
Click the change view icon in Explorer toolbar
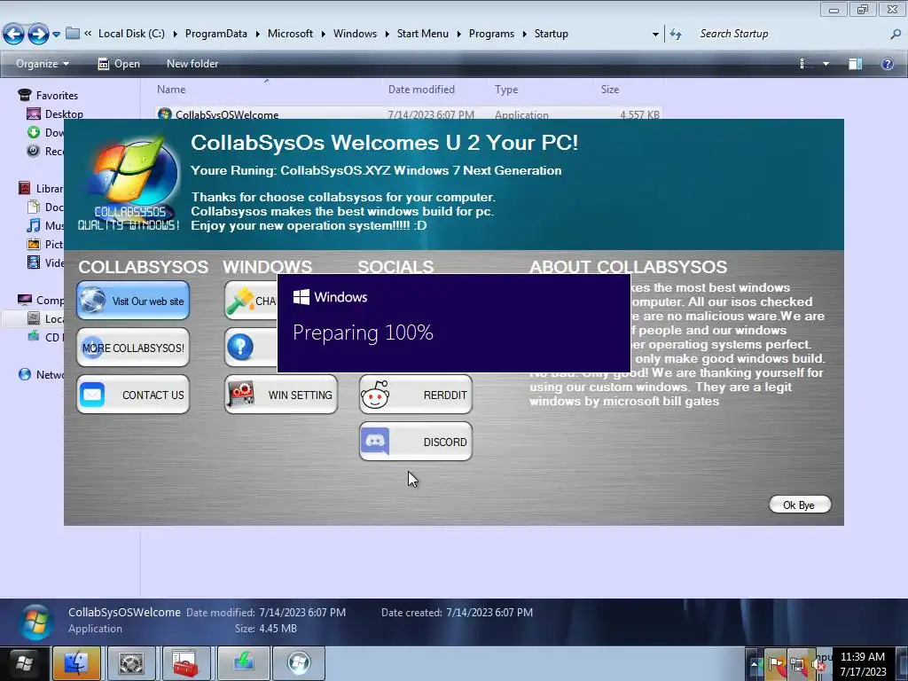click(x=803, y=64)
